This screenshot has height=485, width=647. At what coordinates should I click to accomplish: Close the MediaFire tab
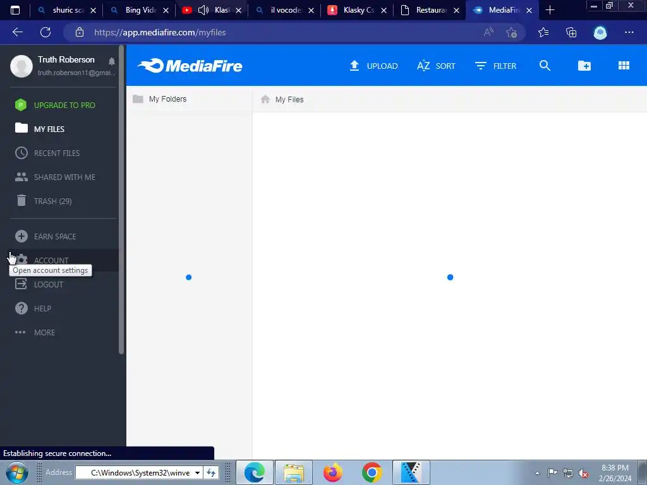529,10
